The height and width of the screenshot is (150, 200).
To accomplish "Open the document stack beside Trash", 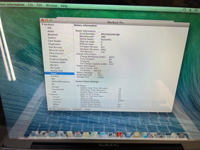I will pyautogui.click(x=174, y=136).
